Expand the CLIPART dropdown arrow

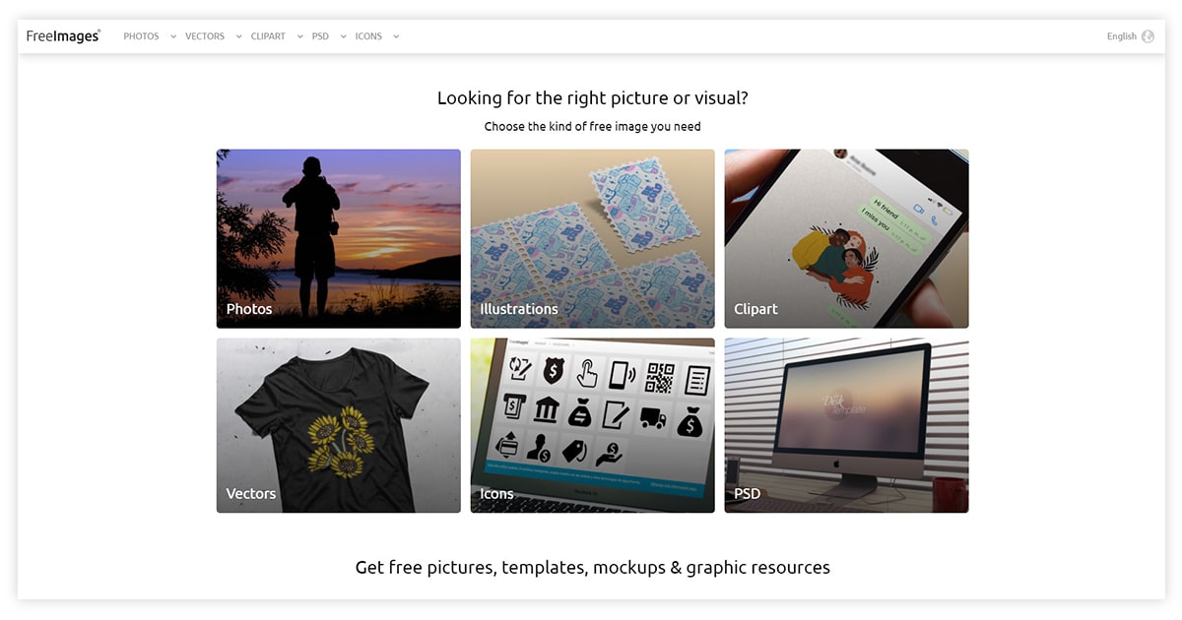[x=299, y=36]
